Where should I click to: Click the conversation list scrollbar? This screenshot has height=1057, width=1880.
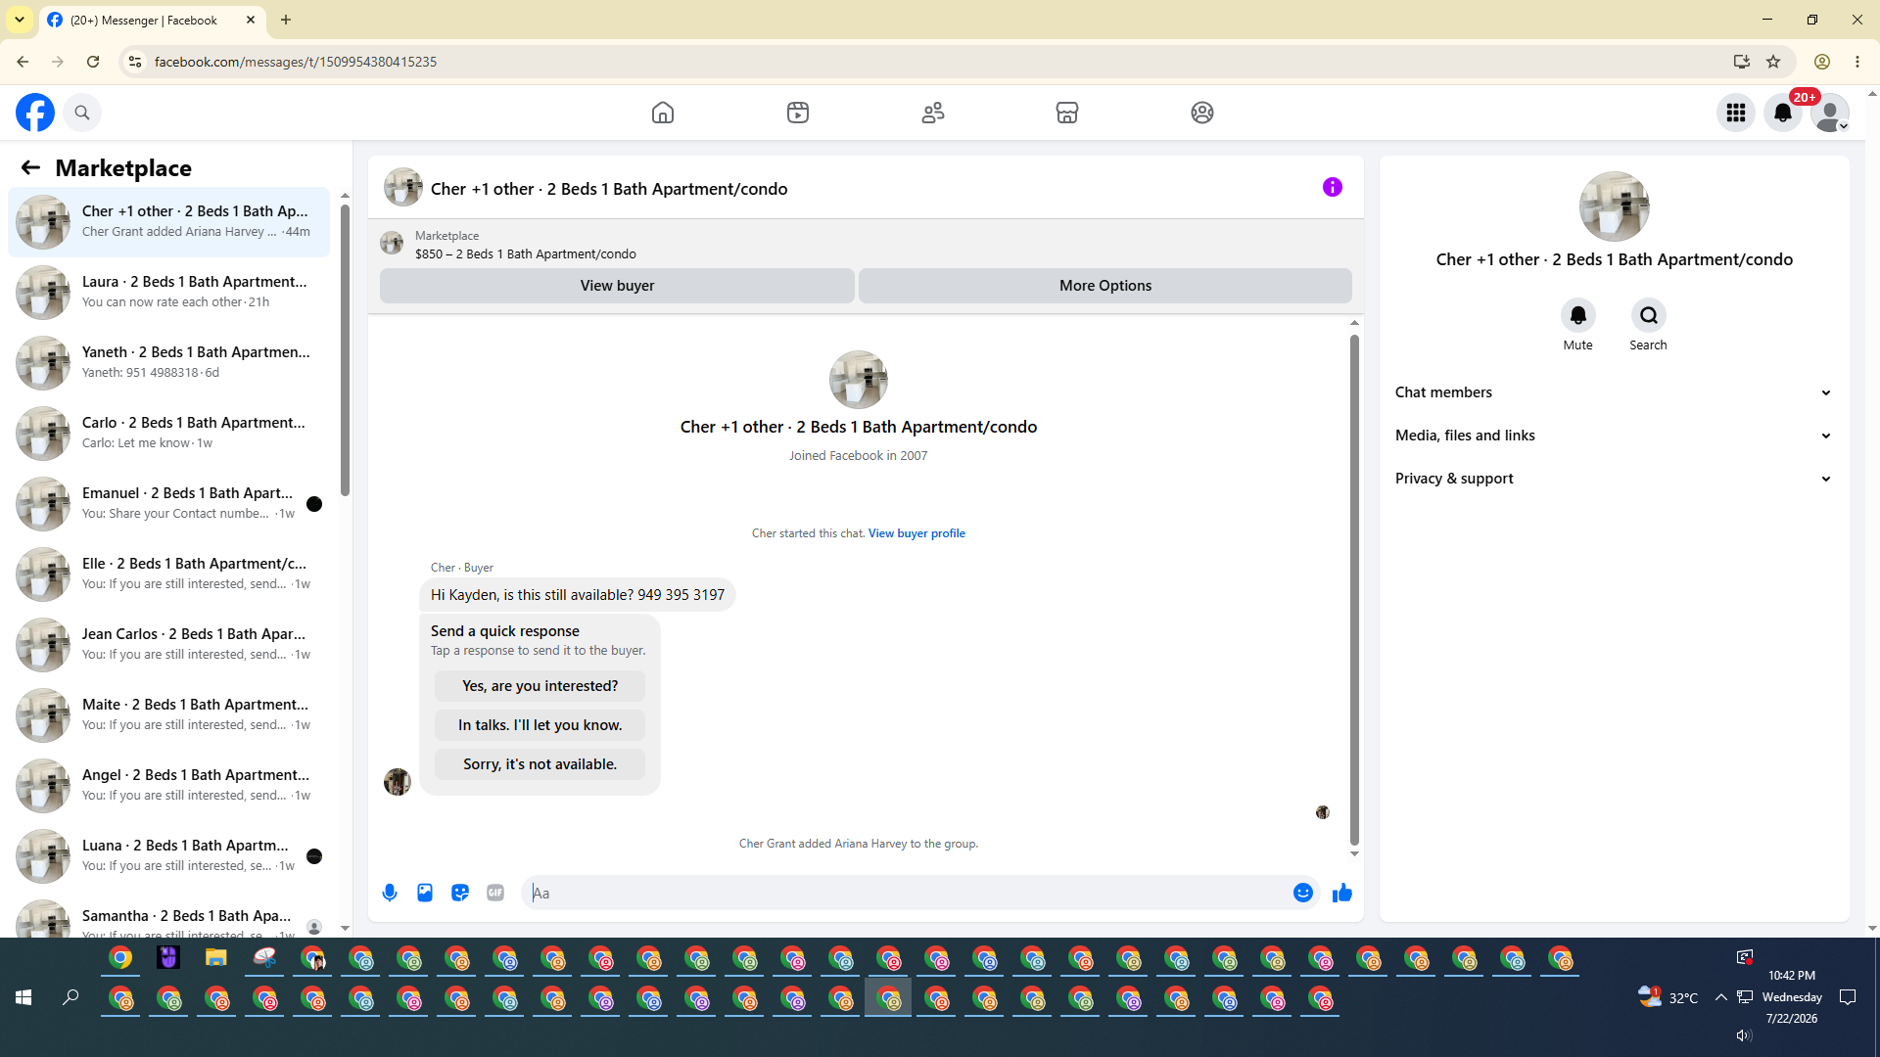tap(345, 350)
